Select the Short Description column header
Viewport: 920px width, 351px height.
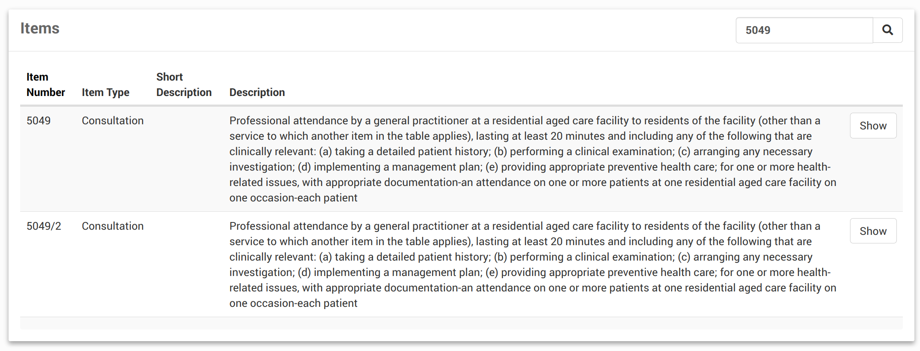point(184,84)
